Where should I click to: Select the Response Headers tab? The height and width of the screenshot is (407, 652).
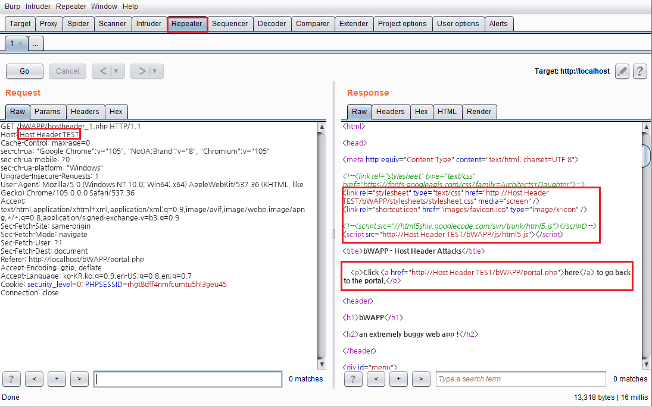pyautogui.click(x=391, y=112)
